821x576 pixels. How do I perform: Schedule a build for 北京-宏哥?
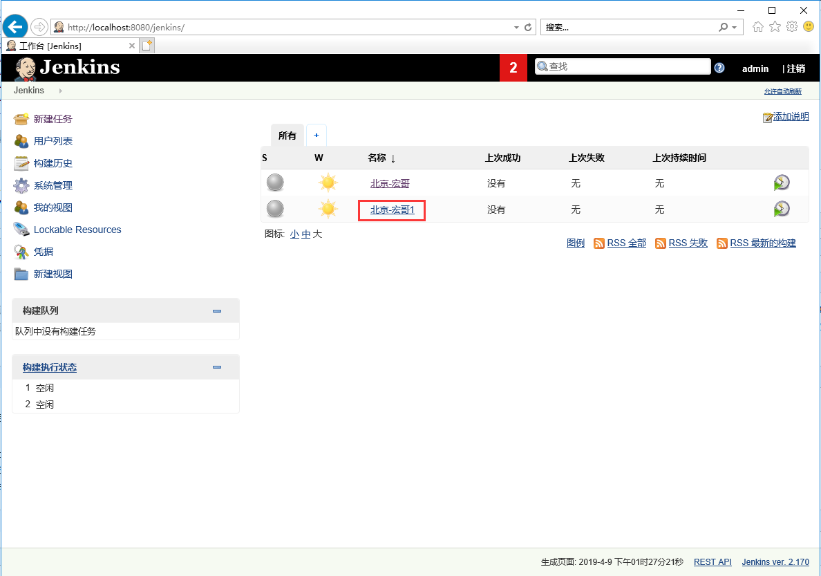click(x=782, y=183)
